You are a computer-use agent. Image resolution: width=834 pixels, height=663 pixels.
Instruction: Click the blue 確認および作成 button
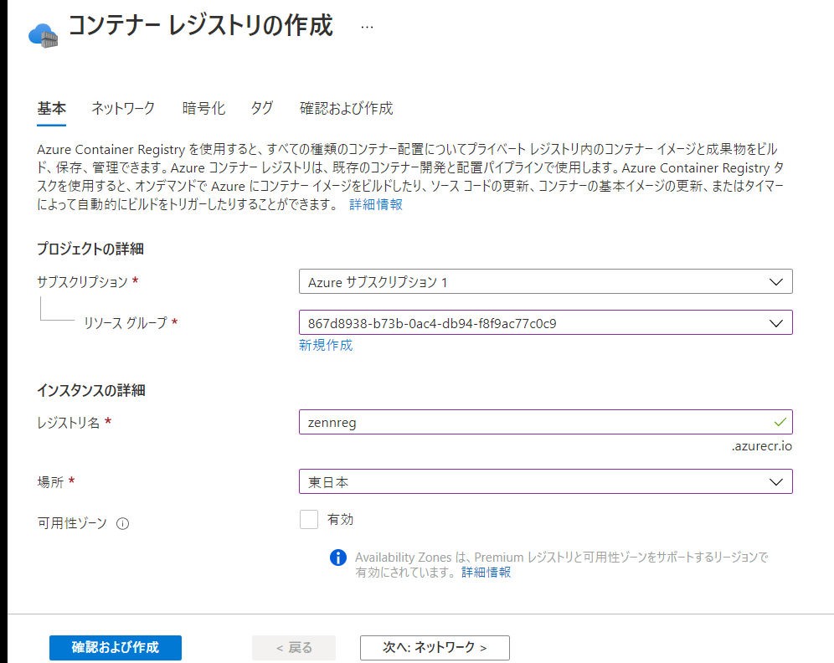click(116, 648)
